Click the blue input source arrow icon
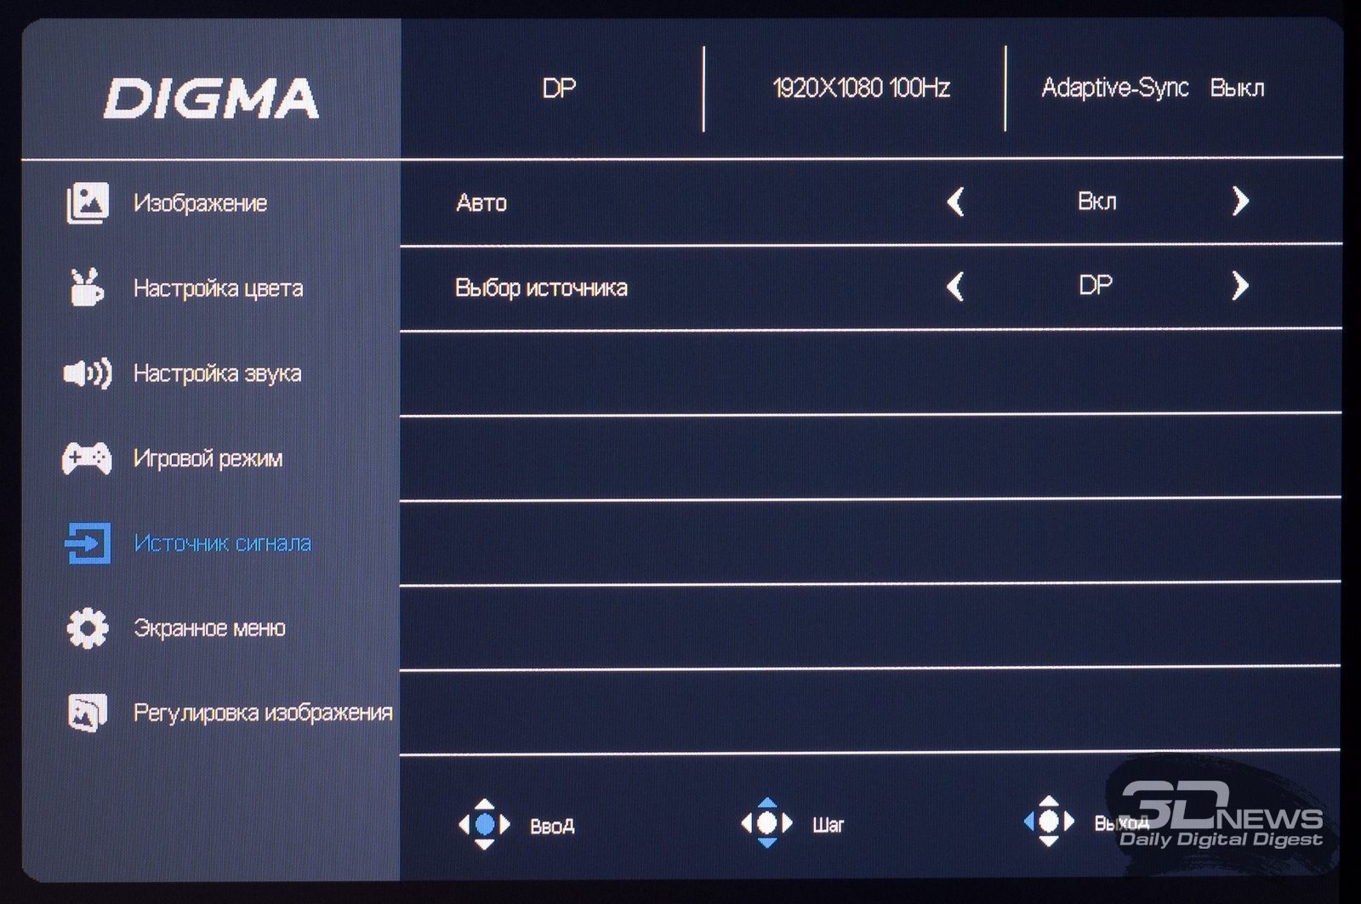 [x=88, y=543]
